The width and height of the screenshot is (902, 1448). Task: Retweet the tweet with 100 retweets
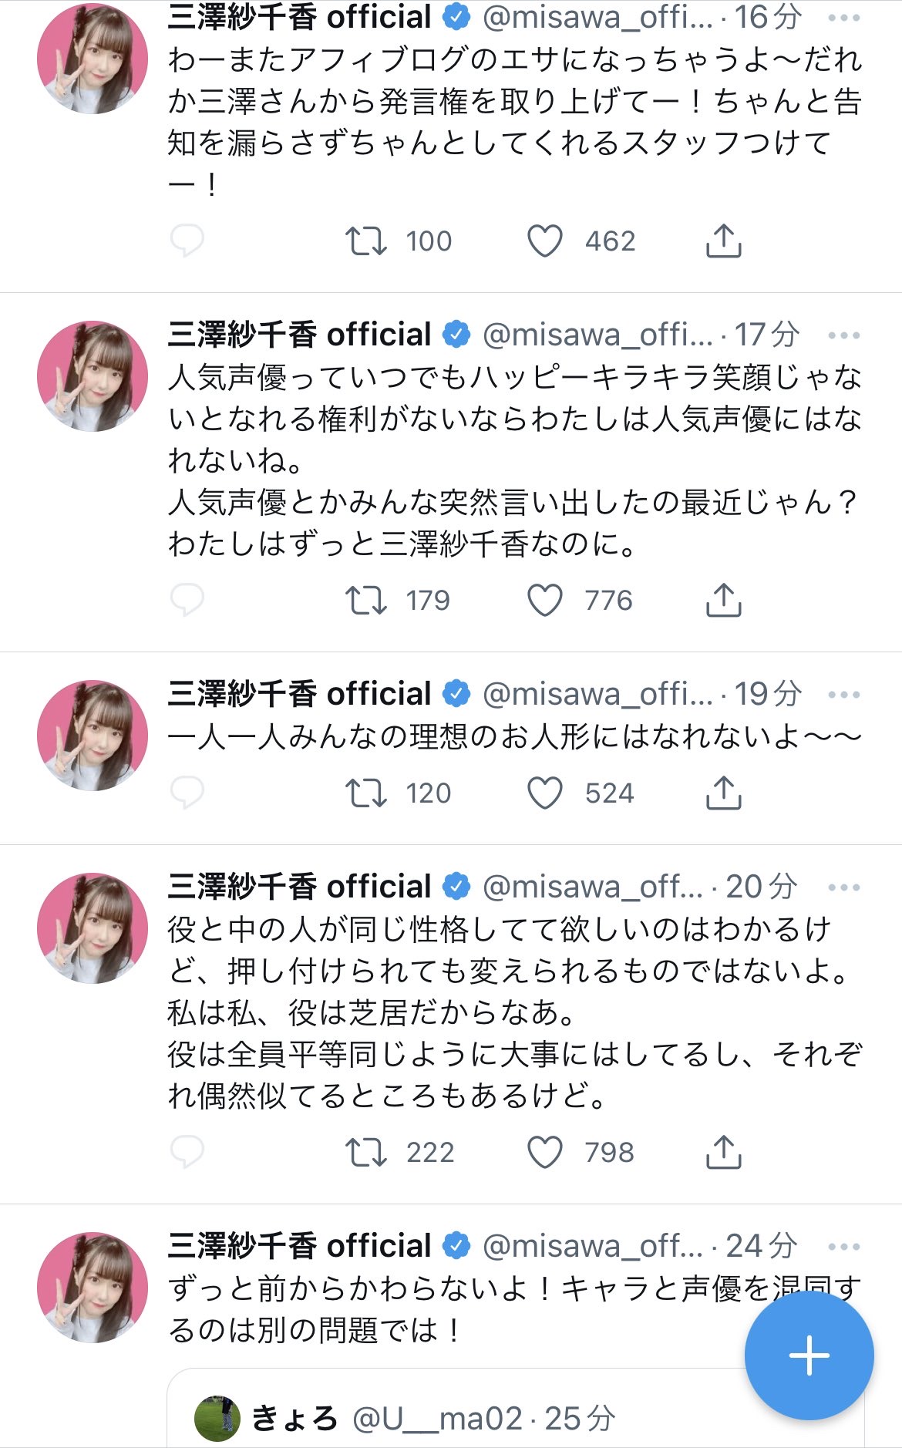(365, 241)
